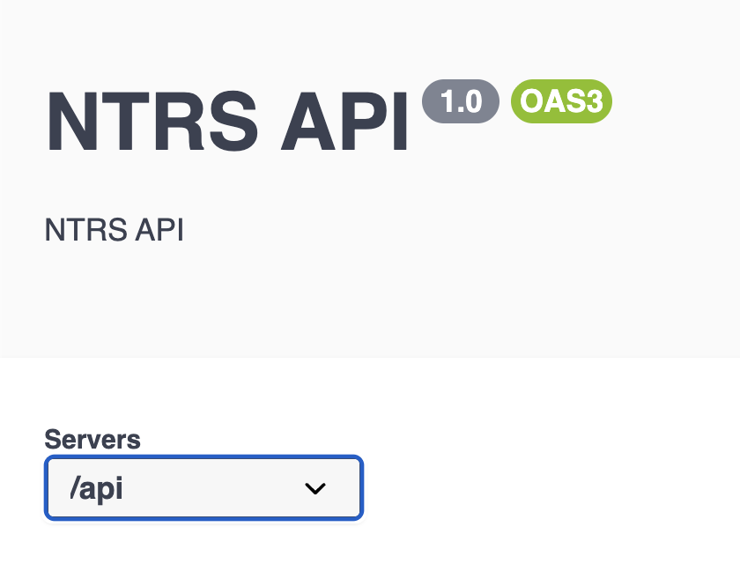Click the chevron in the server selector

click(x=317, y=487)
